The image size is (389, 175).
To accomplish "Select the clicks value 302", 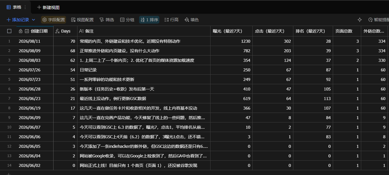I will pyautogui.click(x=273, y=41).
